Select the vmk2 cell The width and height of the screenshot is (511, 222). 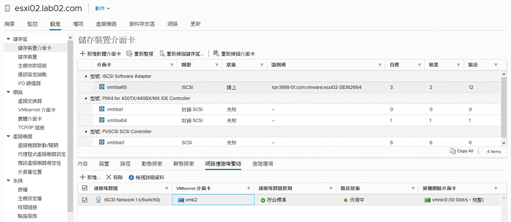pyautogui.click(x=213, y=200)
